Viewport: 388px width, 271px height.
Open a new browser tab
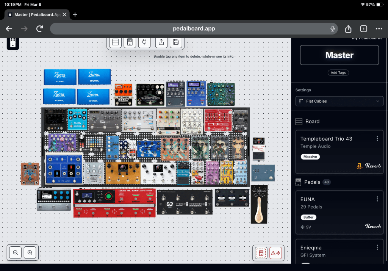(75, 14)
